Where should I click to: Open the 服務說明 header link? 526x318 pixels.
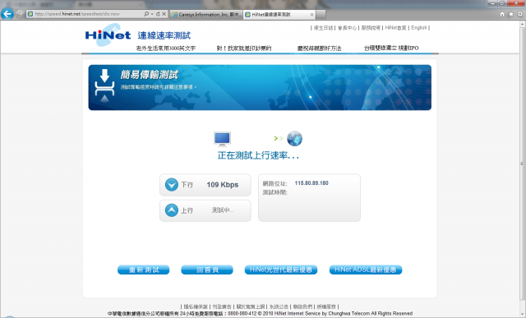[x=371, y=28]
